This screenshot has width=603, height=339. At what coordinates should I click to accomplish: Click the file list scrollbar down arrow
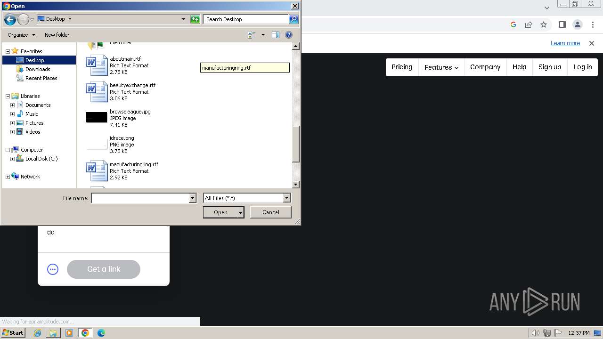296,185
